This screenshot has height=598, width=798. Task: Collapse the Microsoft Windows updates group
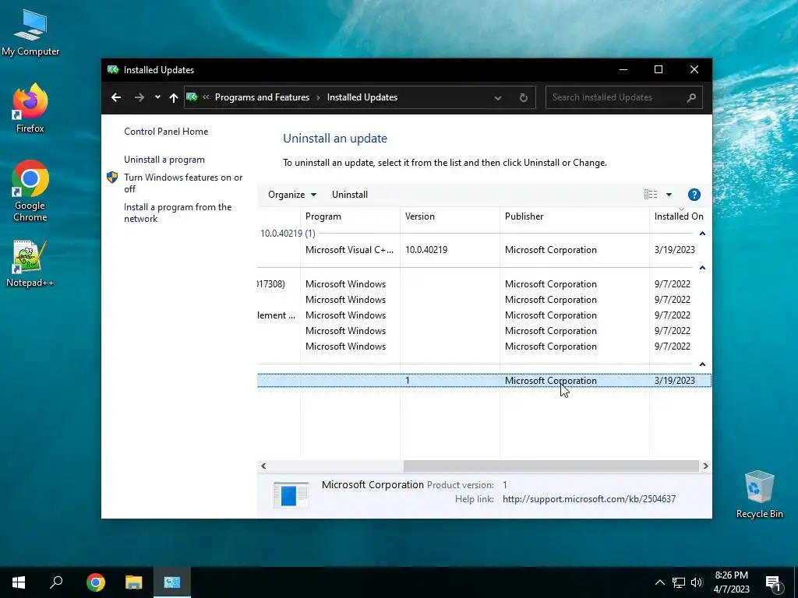(x=702, y=268)
